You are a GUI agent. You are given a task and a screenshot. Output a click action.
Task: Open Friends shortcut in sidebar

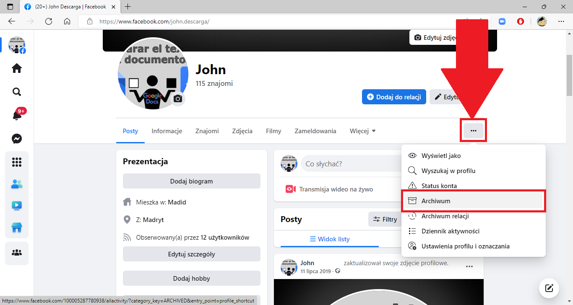coord(17,184)
